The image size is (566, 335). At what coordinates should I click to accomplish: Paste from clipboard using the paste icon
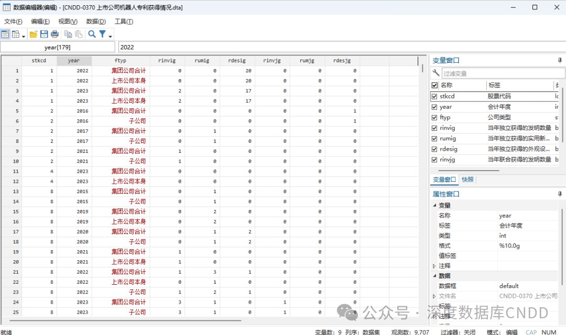click(x=79, y=34)
